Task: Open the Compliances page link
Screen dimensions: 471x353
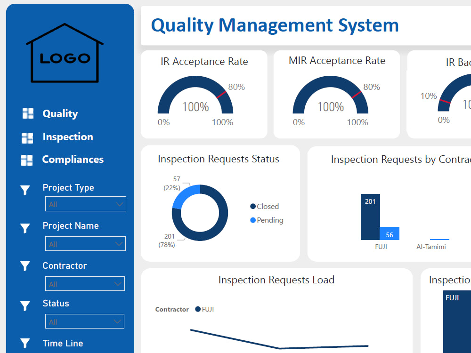Action: pos(73,160)
